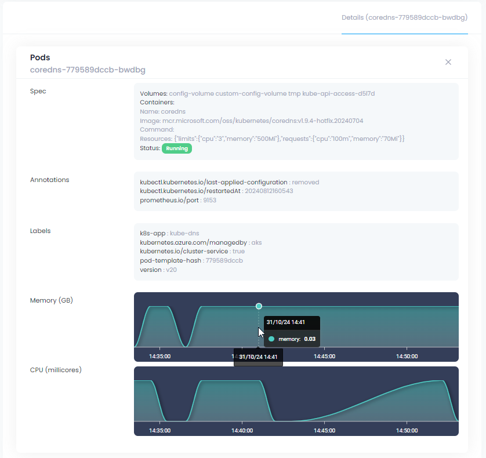Click the 14:45:00 tick on CPU chart
The height and width of the screenshot is (458, 486).
324,431
